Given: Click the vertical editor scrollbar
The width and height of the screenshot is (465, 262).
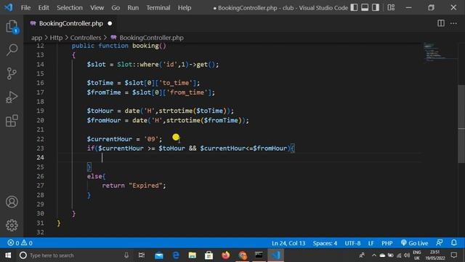Looking at the screenshot, I should coord(461,123).
